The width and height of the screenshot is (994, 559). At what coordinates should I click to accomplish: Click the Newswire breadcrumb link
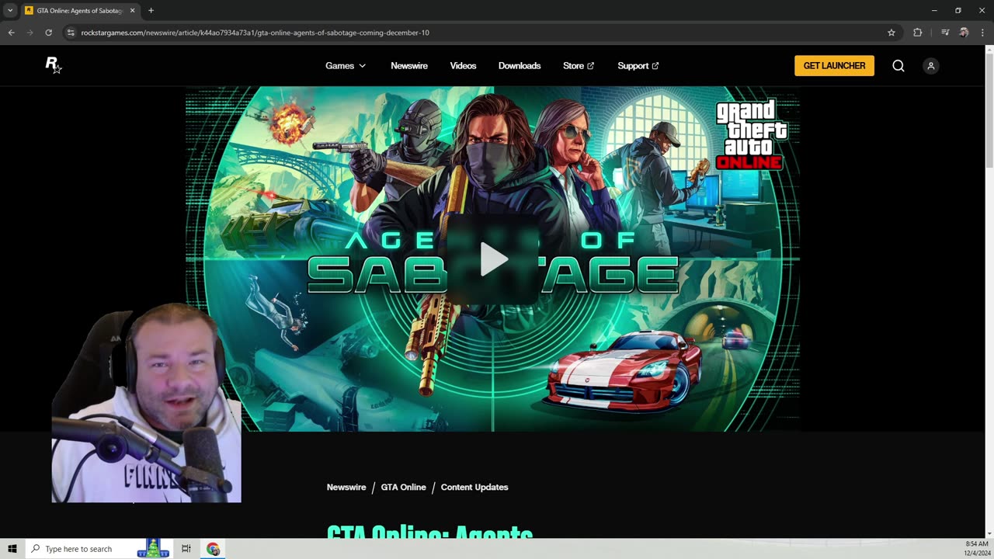(x=346, y=488)
